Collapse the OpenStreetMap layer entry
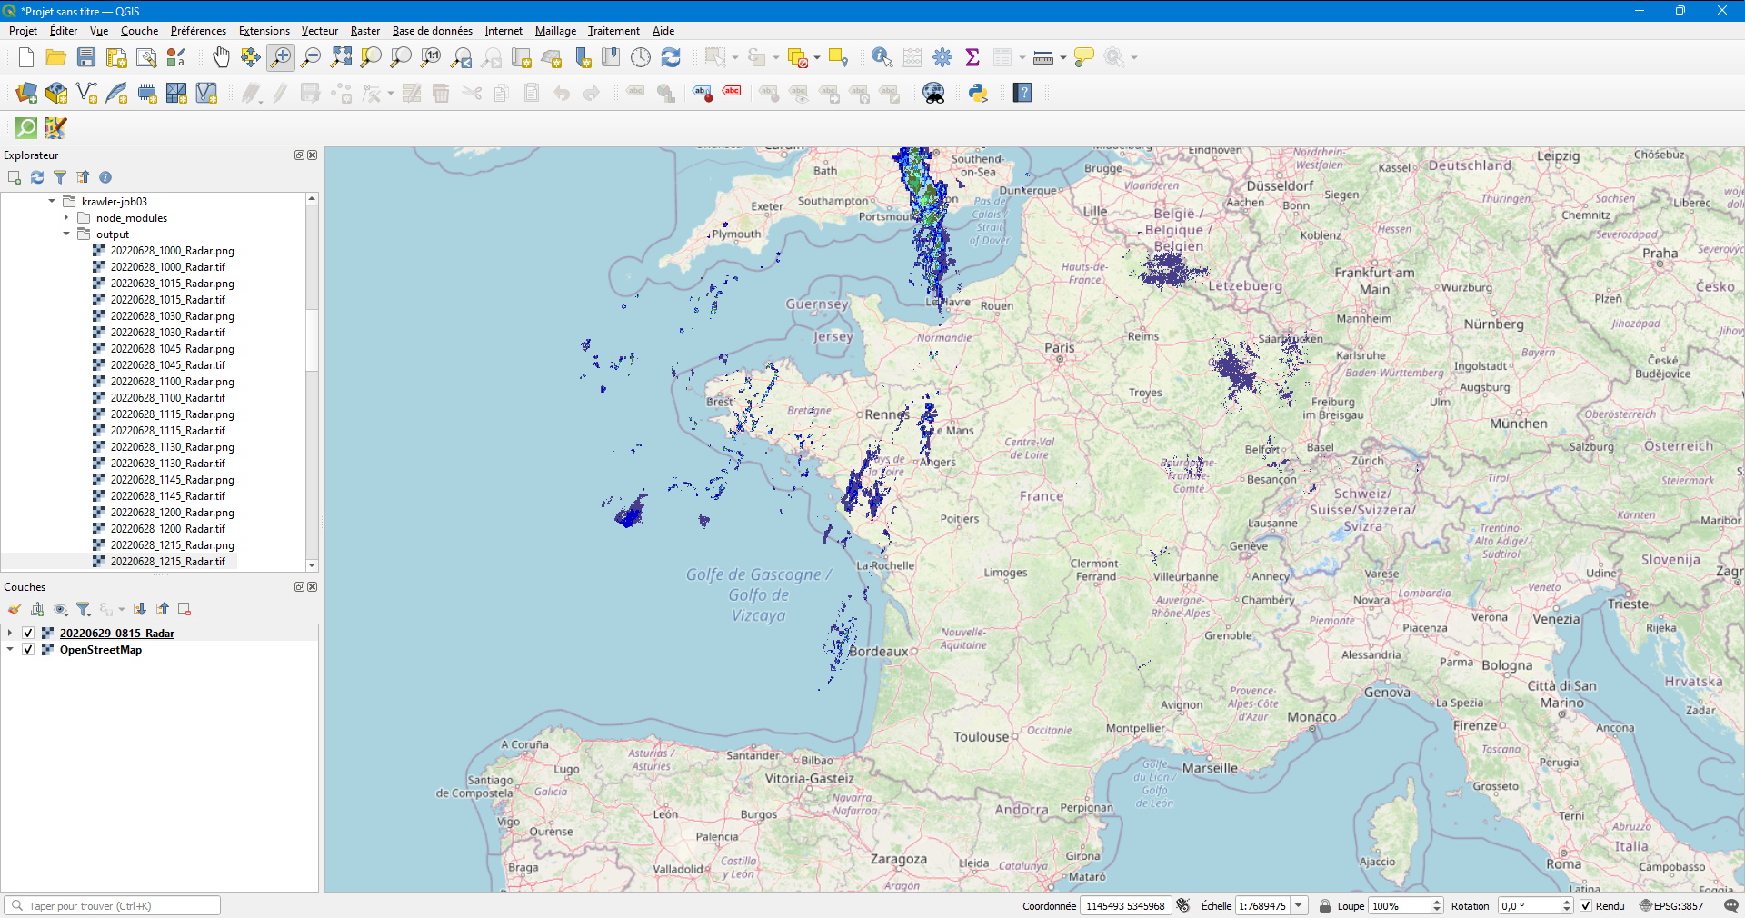The width and height of the screenshot is (1745, 918). [x=10, y=649]
